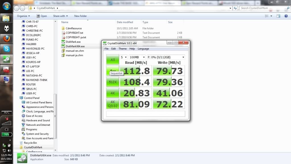Viewport: 291px width, 164px height.
Task: Go back in Explorer navigation
Action: (x=16, y=8)
